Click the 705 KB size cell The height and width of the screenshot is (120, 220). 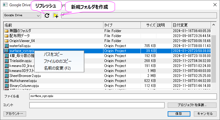click(x=150, y=46)
